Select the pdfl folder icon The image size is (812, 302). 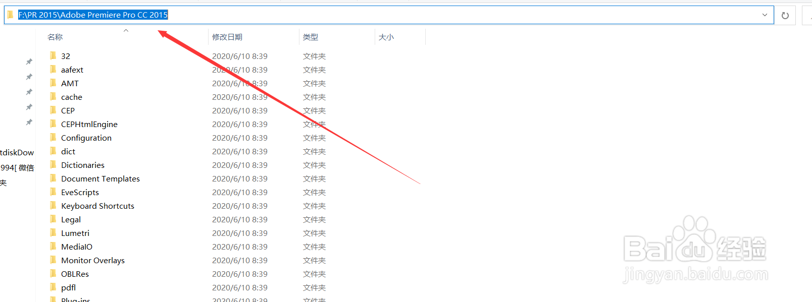point(53,287)
